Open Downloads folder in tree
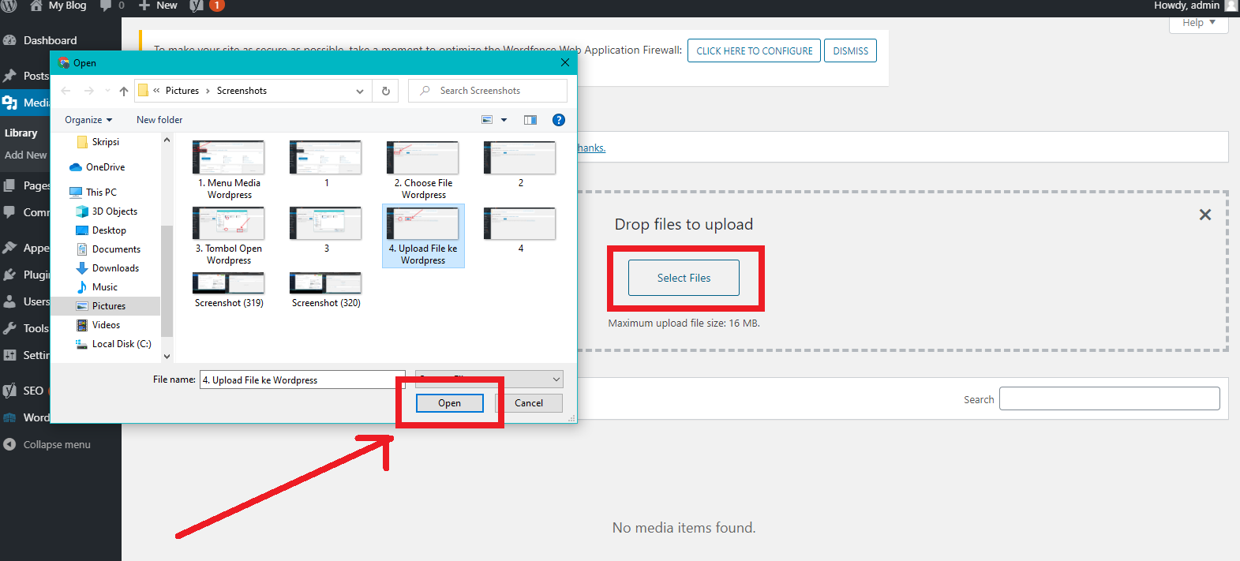This screenshot has height=561, width=1240. [107, 268]
